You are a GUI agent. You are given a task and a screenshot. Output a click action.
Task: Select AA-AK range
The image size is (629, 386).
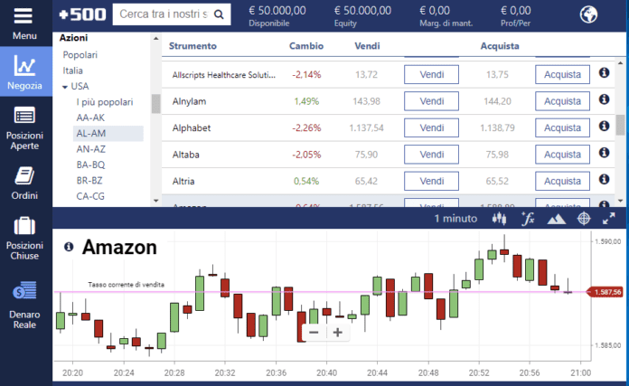(90, 118)
